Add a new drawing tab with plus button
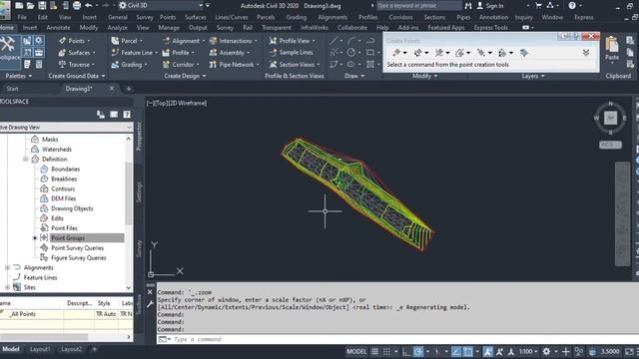Image resolution: width=639 pixels, height=359 pixels. coord(129,89)
